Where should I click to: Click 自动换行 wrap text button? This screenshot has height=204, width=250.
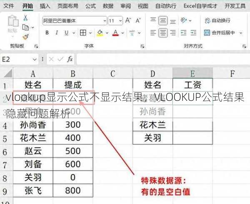(x=217, y=20)
